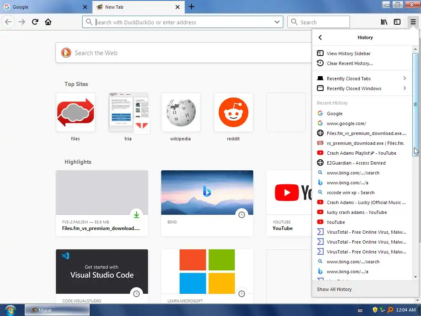Click the clock icon on the Bing highlight
Screen dimensions: 421x316
coord(242,215)
